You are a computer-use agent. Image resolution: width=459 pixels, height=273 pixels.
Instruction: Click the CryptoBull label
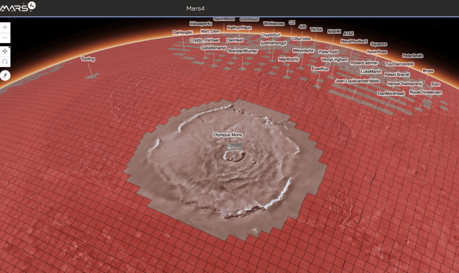point(270,35)
